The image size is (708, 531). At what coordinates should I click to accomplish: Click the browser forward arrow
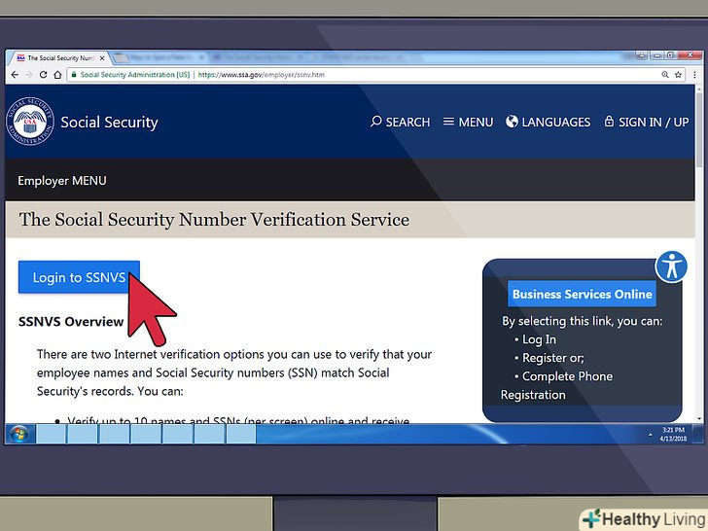29,75
